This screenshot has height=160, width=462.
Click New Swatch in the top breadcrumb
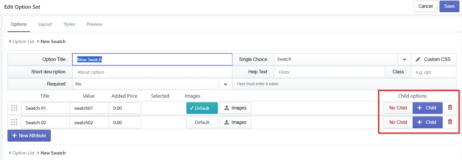(x=53, y=42)
